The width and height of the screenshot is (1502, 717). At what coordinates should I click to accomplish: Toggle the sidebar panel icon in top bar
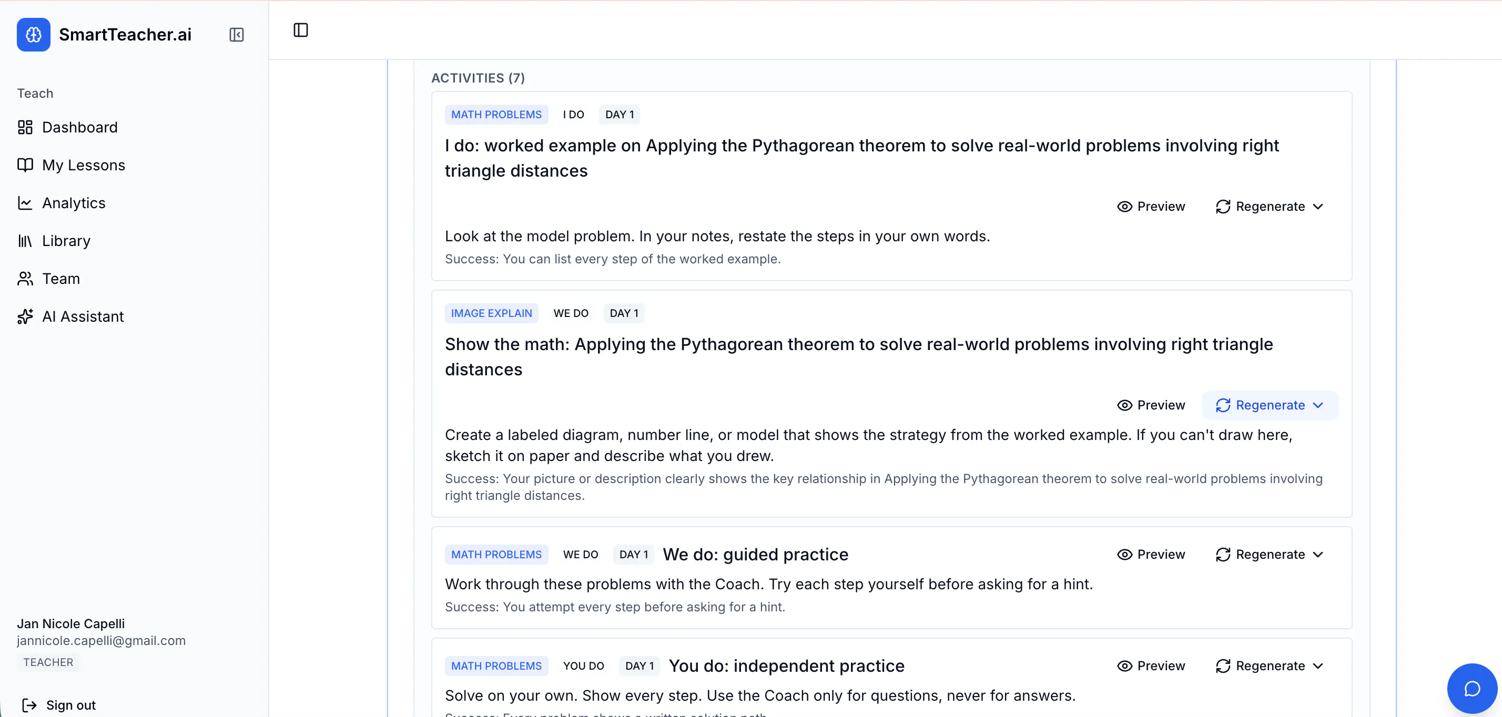(300, 30)
